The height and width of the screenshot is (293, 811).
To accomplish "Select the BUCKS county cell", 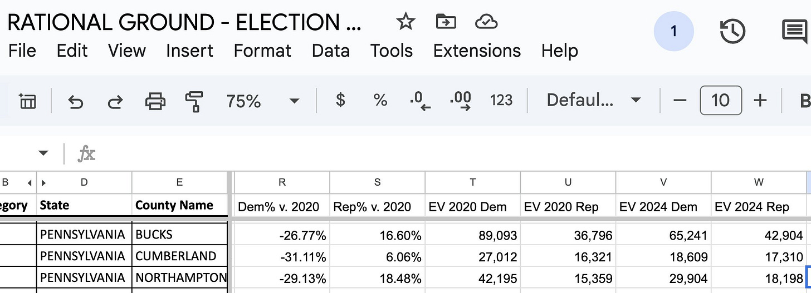I will 179,235.
